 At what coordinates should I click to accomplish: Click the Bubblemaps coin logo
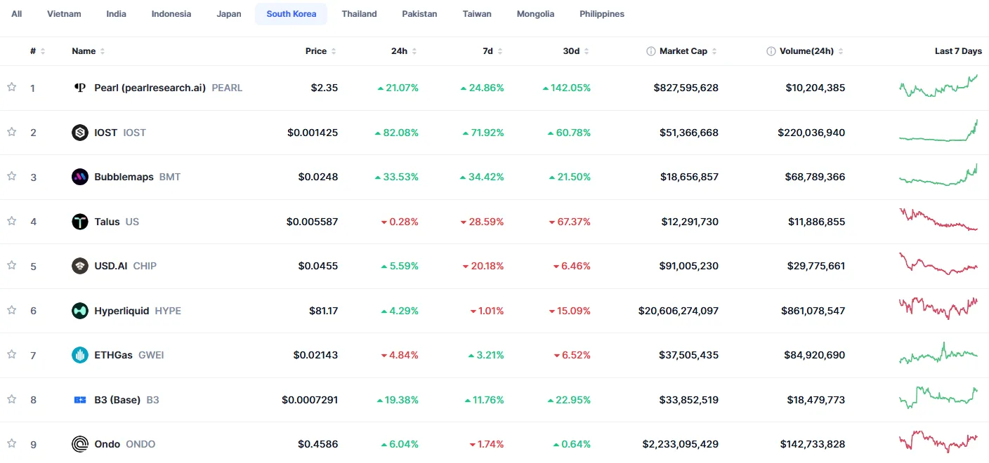pos(80,177)
